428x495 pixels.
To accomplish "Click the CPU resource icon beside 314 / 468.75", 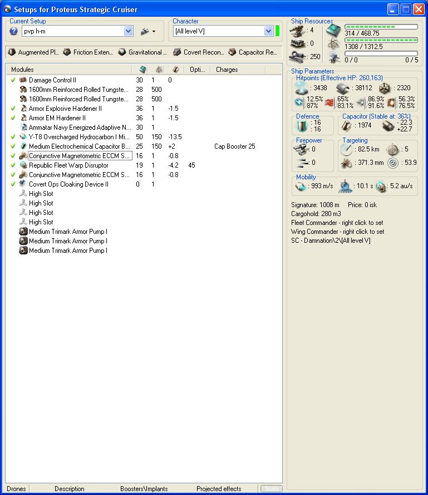I will pyautogui.click(x=333, y=31).
